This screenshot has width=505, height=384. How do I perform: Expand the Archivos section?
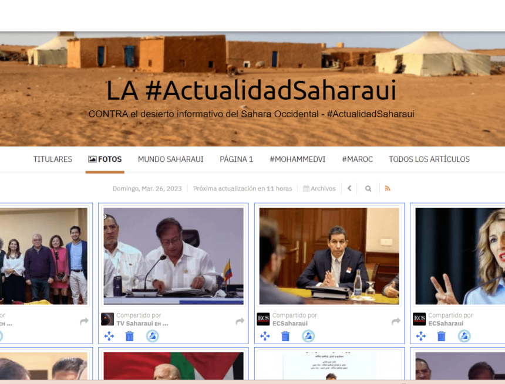click(x=319, y=188)
